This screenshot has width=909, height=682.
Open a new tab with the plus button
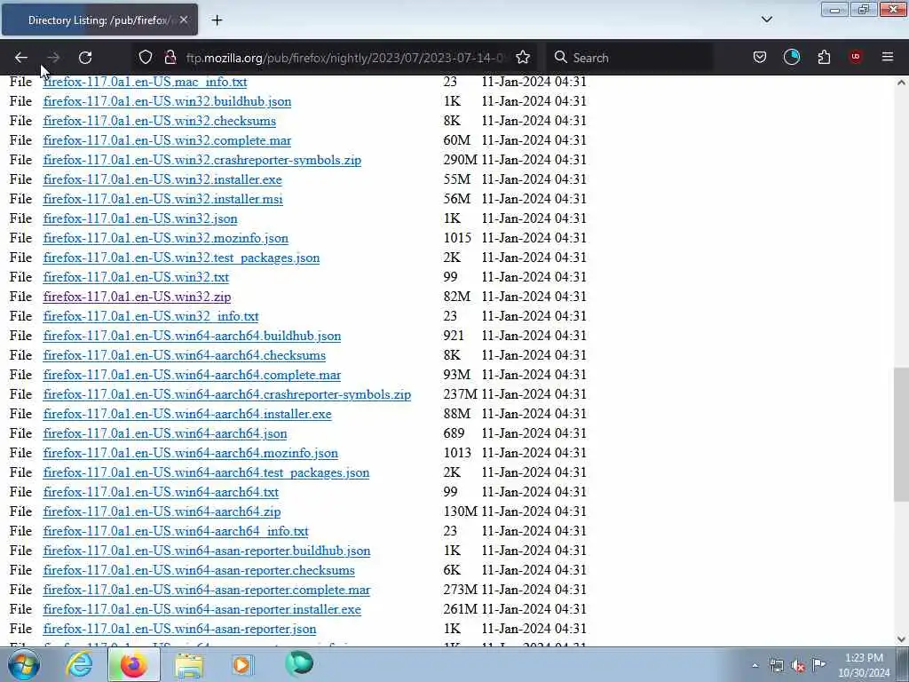point(217,20)
